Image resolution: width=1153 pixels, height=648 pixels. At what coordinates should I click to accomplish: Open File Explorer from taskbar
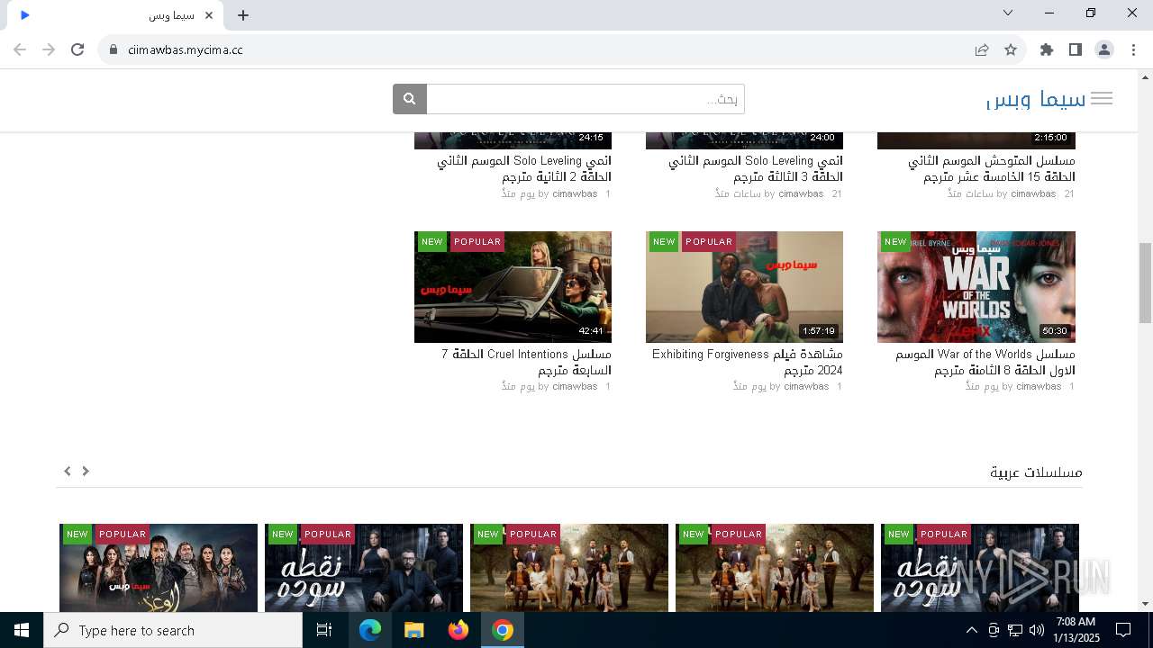click(x=413, y=630)
